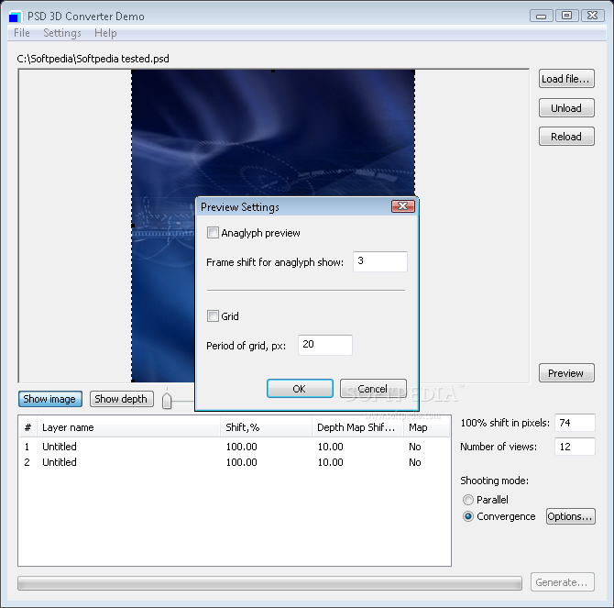
Task: Select Convergence shooting mode
Action: tap(468, 516)
